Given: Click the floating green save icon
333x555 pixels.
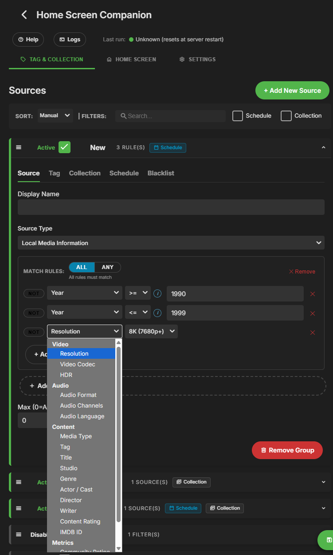Looking at the screenshot, I should 329,540.
